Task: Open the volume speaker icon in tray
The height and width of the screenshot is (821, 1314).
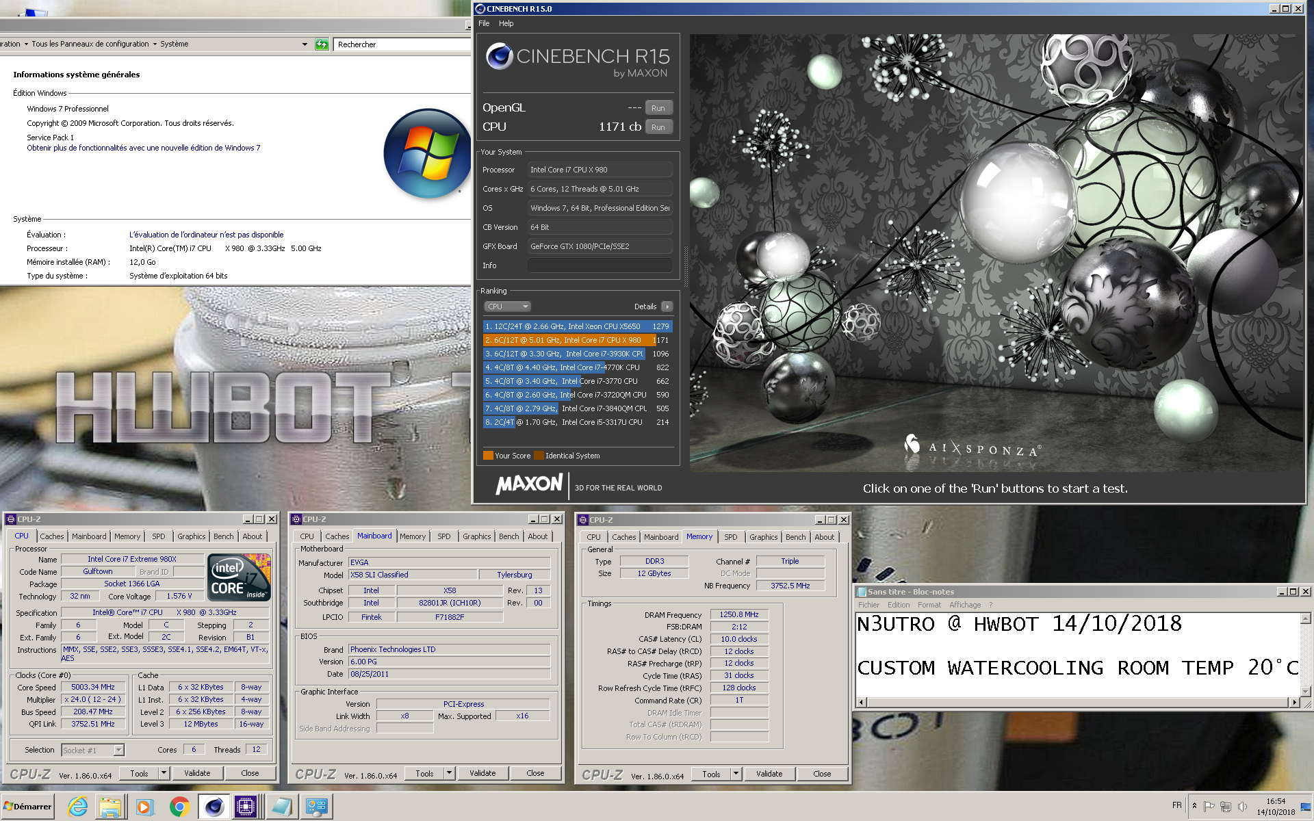Action: 1241,806
